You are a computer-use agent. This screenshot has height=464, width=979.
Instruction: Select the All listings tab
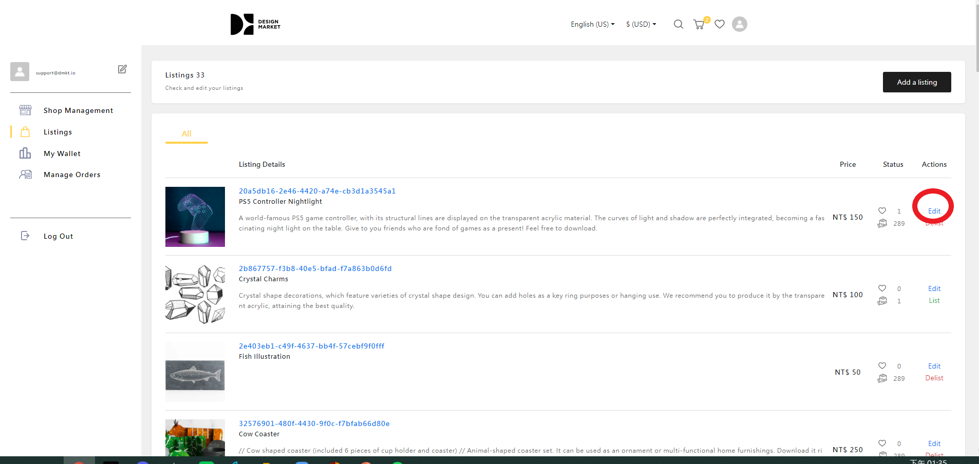[x=186, y=133]
